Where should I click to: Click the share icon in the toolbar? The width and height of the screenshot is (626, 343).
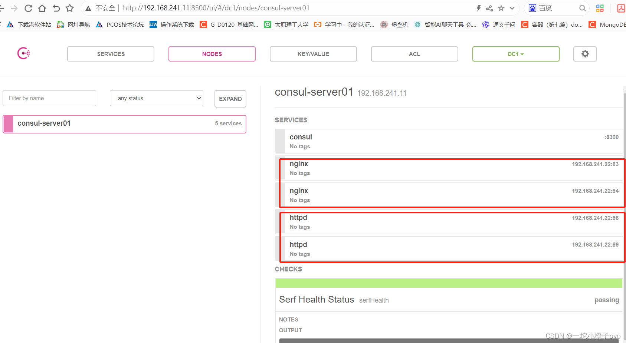point(489,8)
